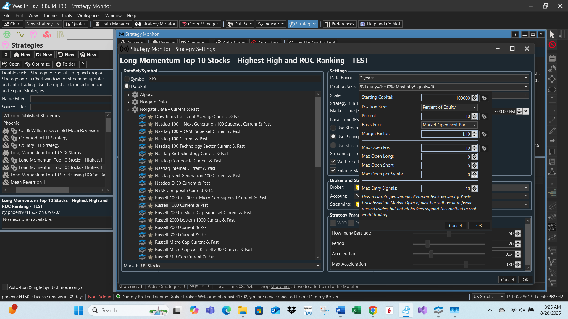Open the Data Range dropdown

click(x=443, y=78)
